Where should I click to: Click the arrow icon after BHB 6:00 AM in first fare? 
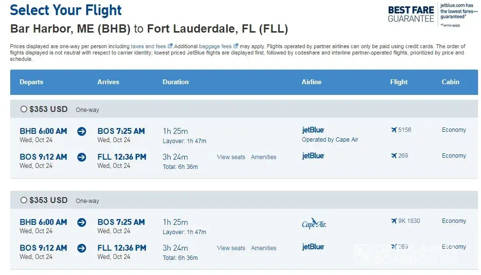82,131
